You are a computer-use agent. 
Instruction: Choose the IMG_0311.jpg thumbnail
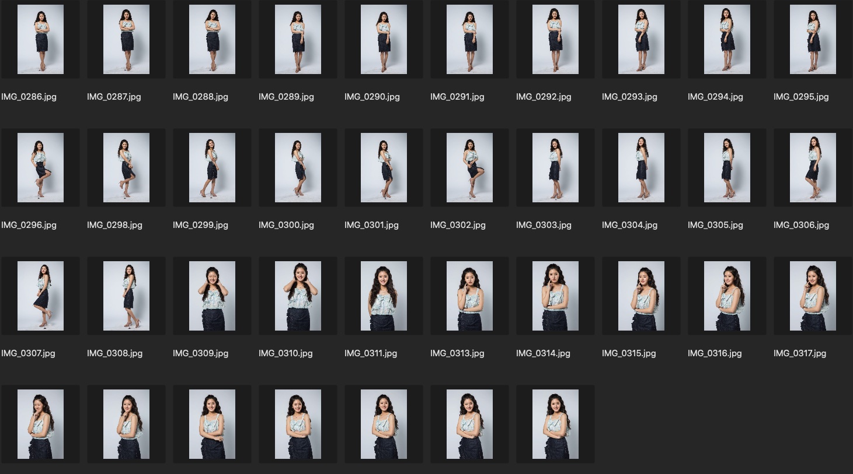pyautogui.click(x=384, y=296)
